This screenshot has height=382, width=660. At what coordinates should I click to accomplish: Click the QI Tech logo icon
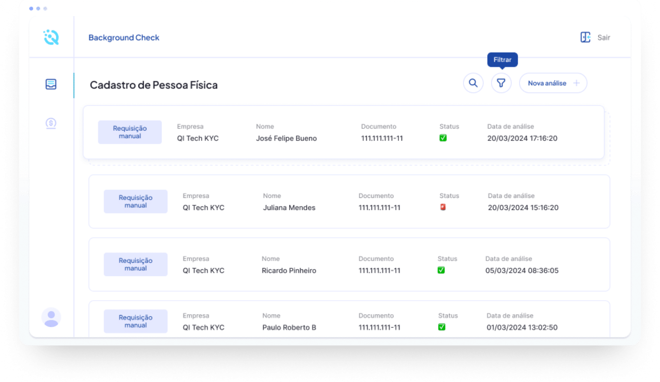click(51, 37)
